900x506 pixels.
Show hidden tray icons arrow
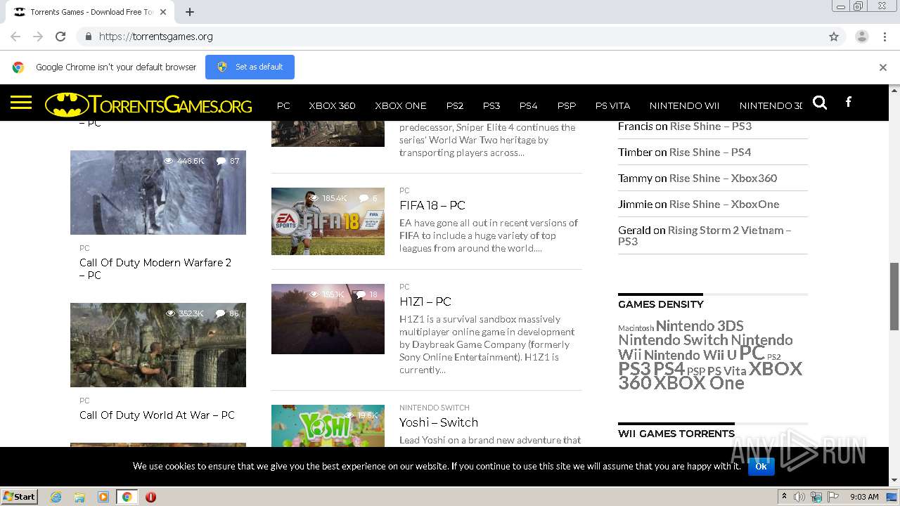click(783, 497)
